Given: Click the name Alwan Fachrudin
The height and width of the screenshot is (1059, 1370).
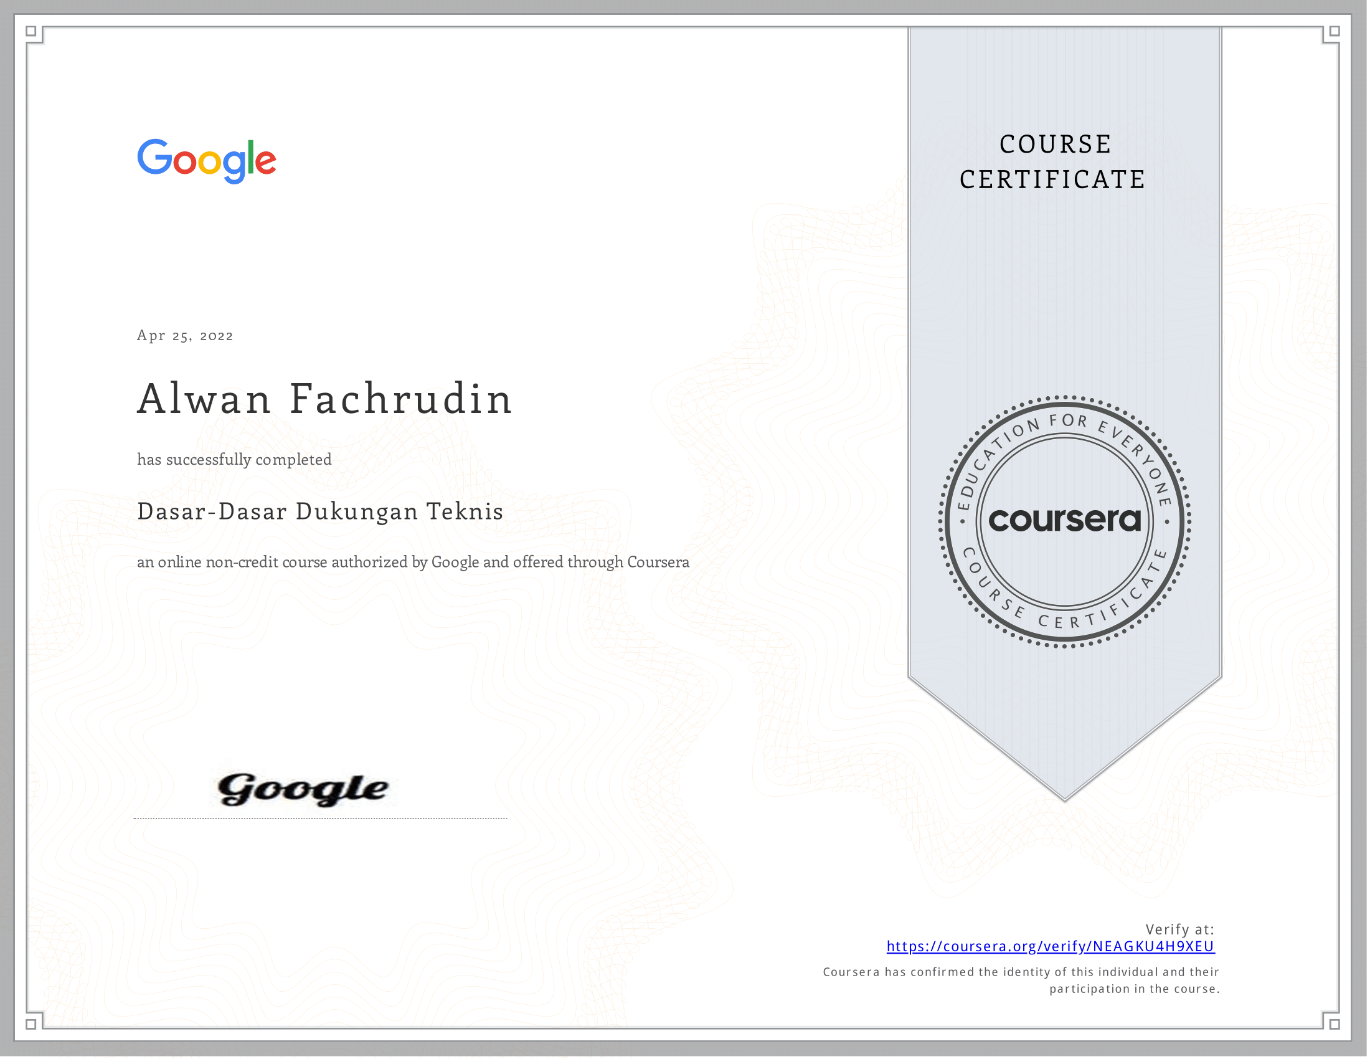Looking at the screenshot, I should 325,400.
